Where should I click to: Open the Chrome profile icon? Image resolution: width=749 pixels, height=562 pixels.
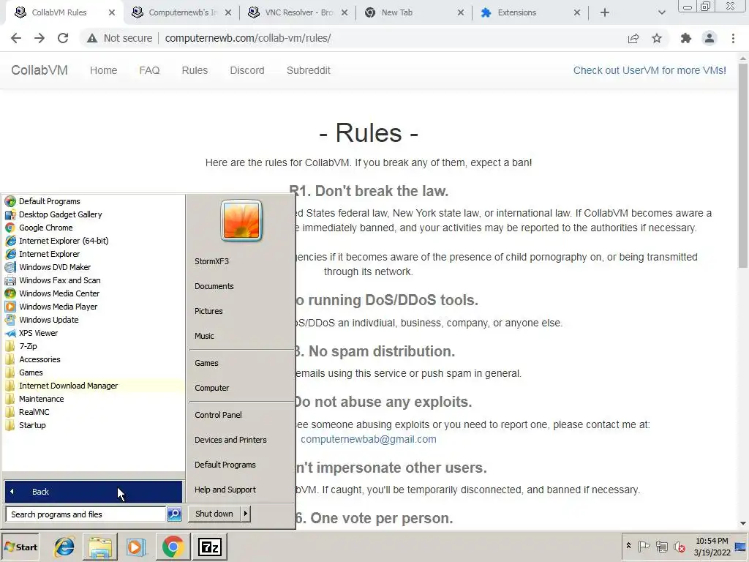710,38
